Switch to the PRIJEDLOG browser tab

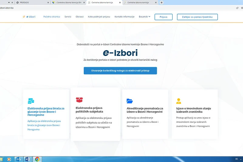coord(30,2)
